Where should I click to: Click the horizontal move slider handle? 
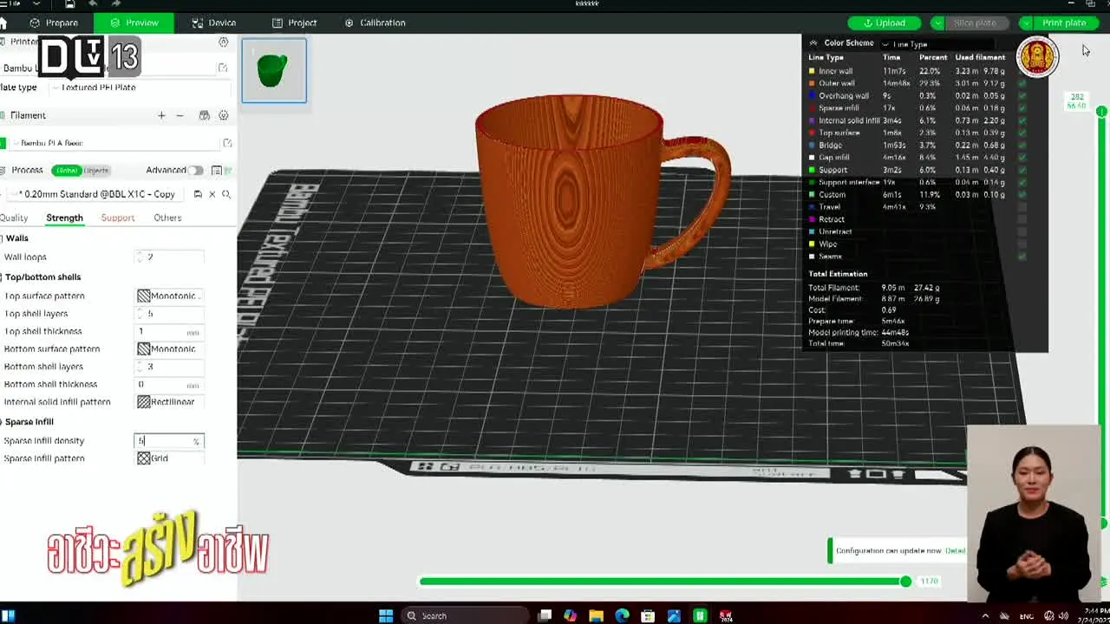point(905,582)
